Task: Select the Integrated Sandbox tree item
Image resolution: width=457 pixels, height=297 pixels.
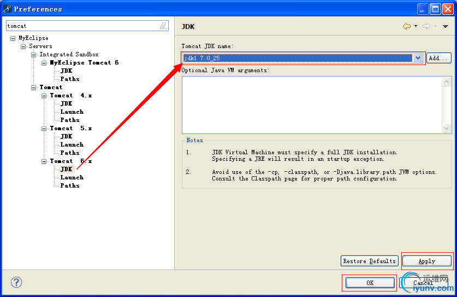Action: tap(69, 54)
